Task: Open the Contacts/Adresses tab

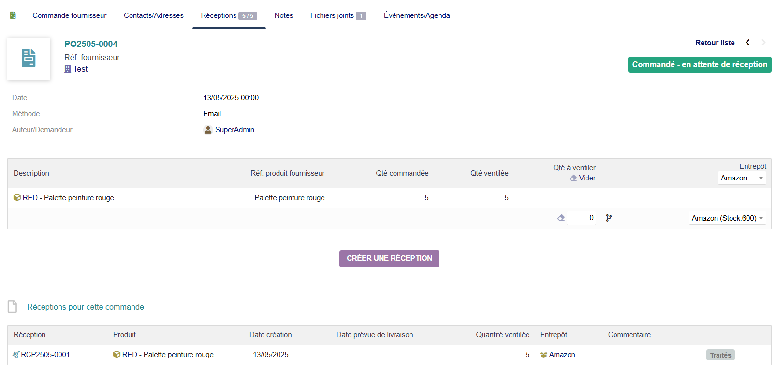Action: coord(153,15)
